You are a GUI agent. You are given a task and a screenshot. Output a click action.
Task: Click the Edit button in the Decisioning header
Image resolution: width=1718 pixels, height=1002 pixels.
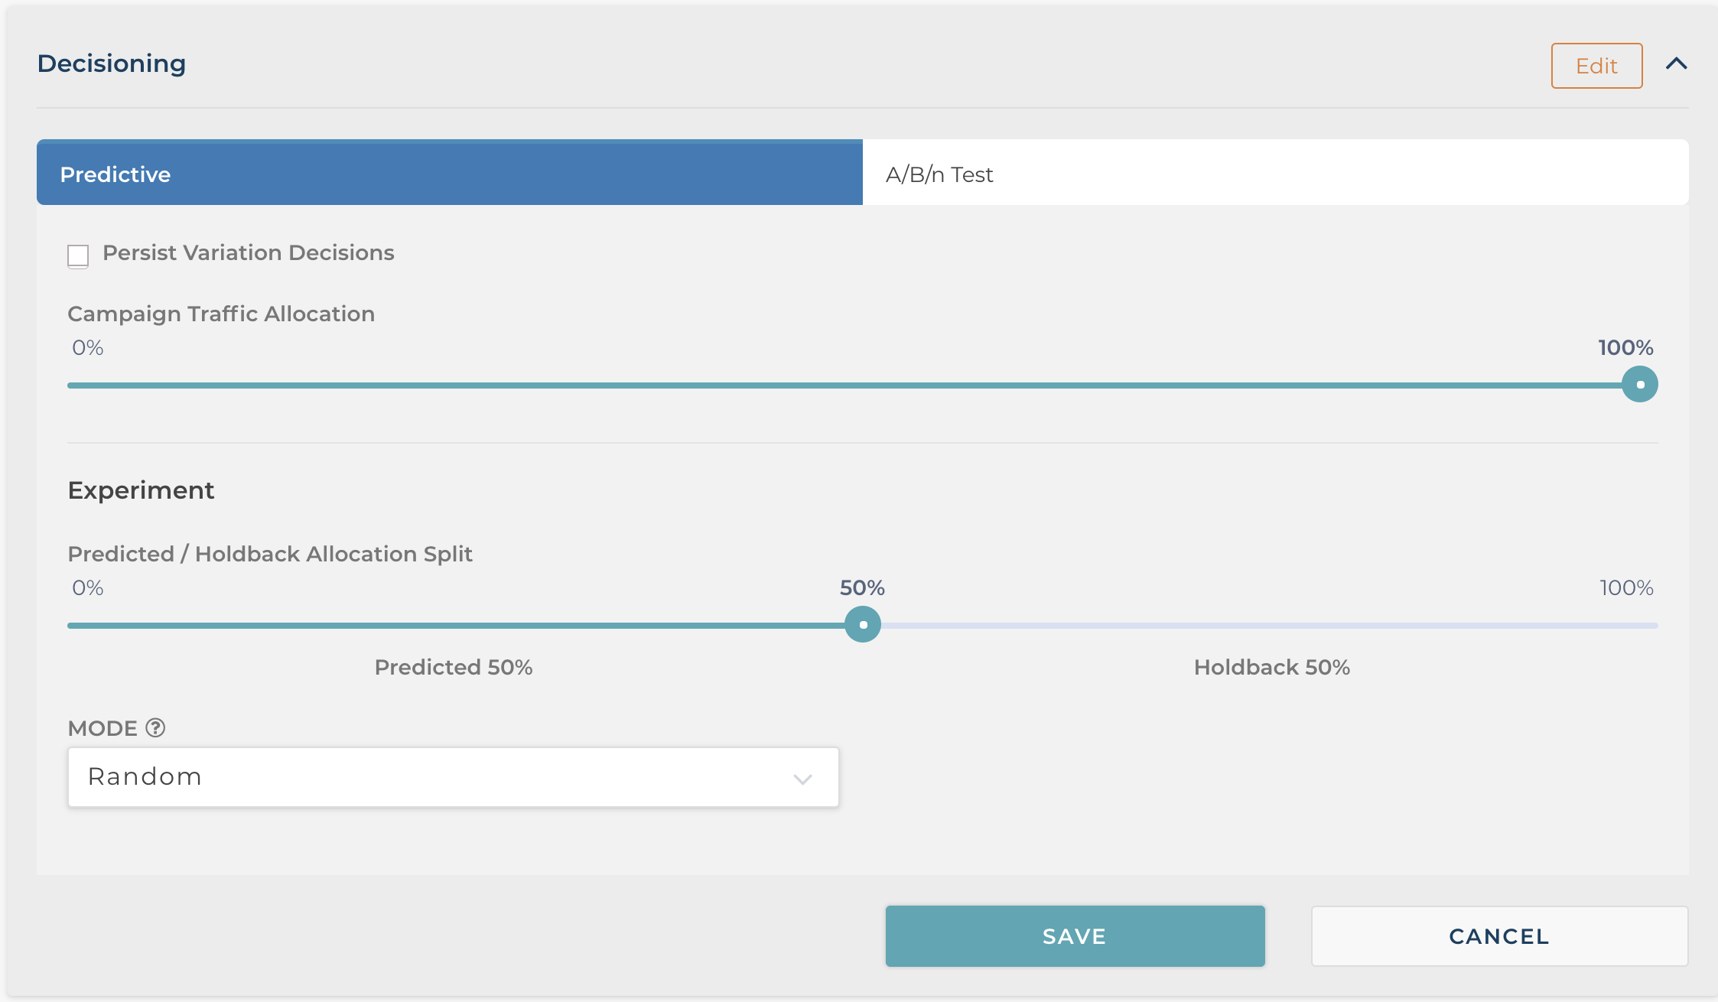coord(1596,66)
